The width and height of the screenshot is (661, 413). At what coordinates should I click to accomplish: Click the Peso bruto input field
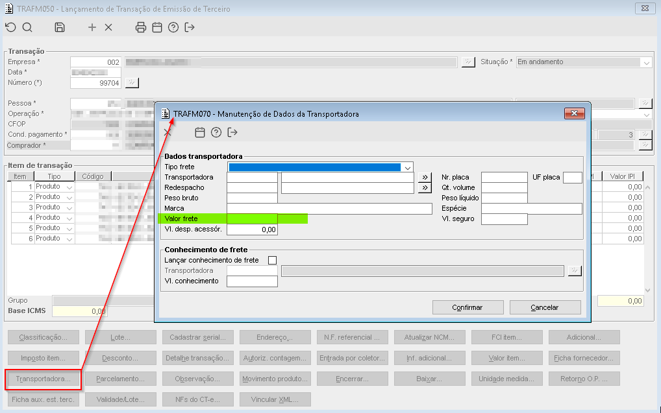tap(252, 198)
